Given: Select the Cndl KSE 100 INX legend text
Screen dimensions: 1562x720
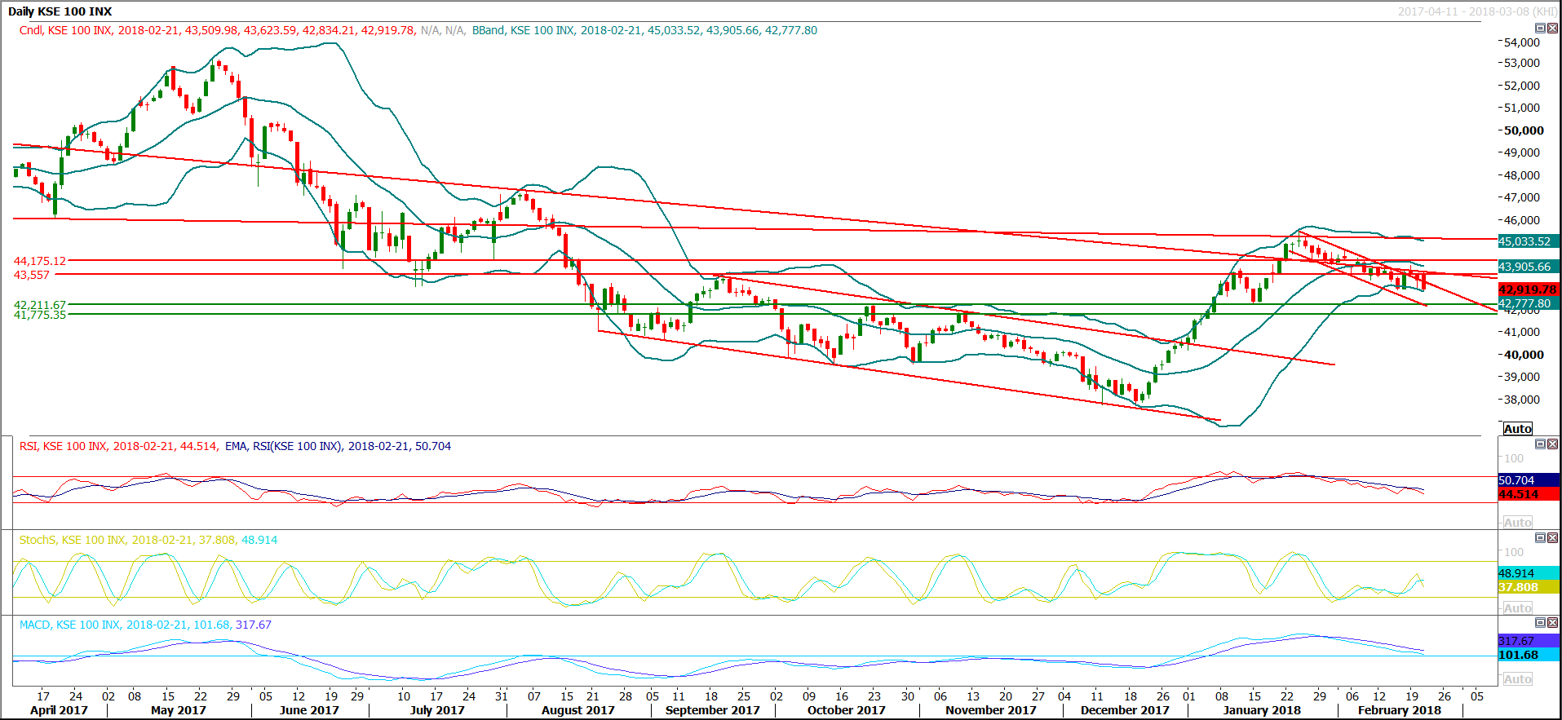Looking at the screenshot, I should [x=217, y=30].
